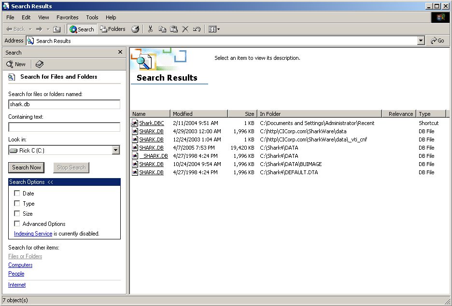Viewport: 452px width, 306px height.
Task: Toggle the Folders toolbar button
Action: click(113, 29)
